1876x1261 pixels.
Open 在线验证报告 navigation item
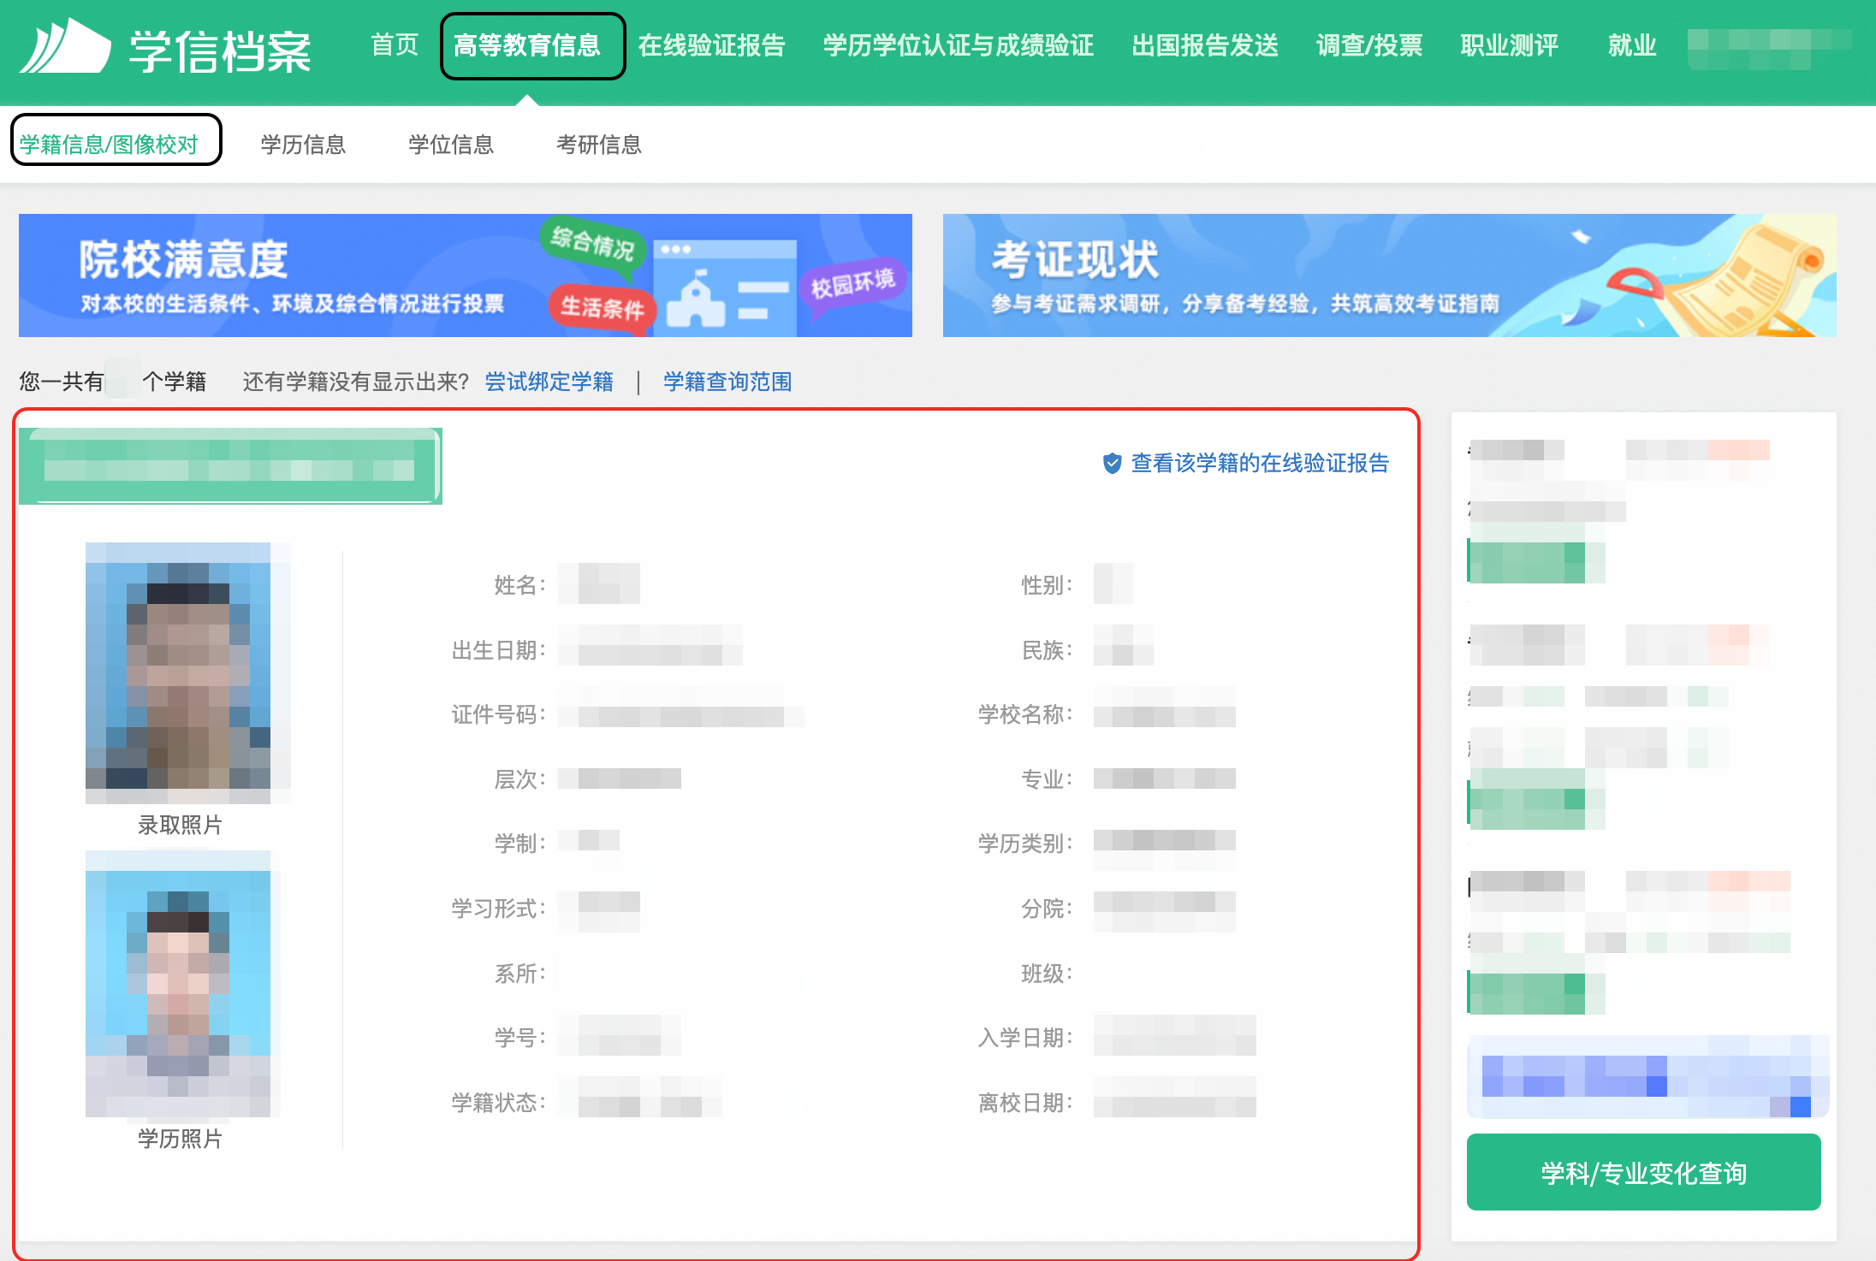point(711,45)
